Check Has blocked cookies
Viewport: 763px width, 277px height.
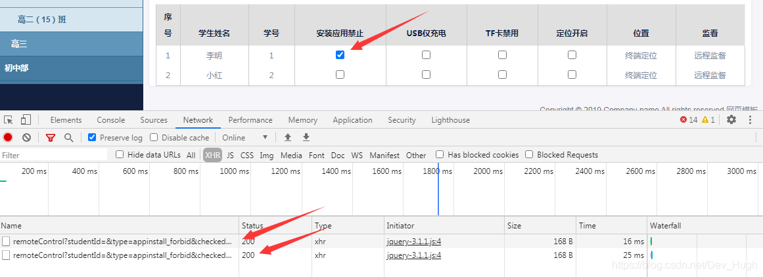[440, 154]
